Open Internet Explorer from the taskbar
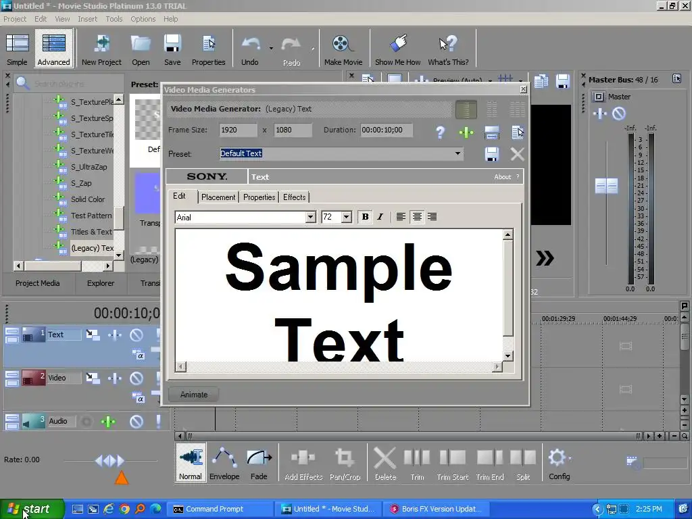Screen dimensions: 692x519 click(x=109, y=509)
